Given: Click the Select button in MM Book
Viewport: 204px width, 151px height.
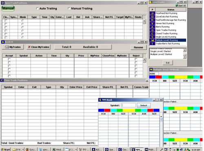Looking at the screenshot, I should coord(144,105).
